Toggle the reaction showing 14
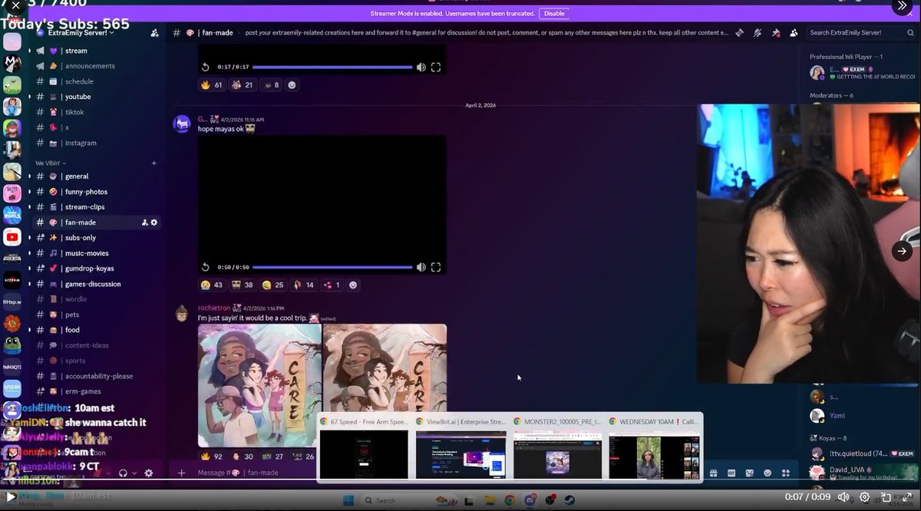The image size is (921, 511). click(x=303, y=285)
